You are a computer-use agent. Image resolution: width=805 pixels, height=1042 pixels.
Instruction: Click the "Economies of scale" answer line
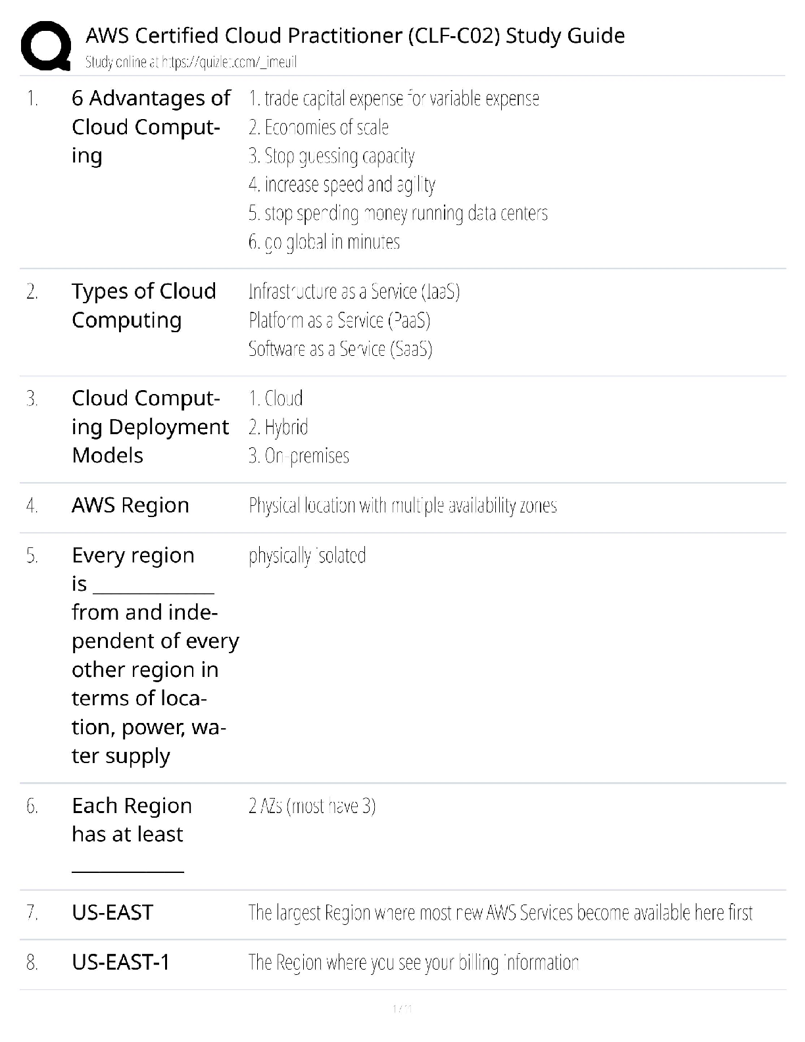(318, 128)
